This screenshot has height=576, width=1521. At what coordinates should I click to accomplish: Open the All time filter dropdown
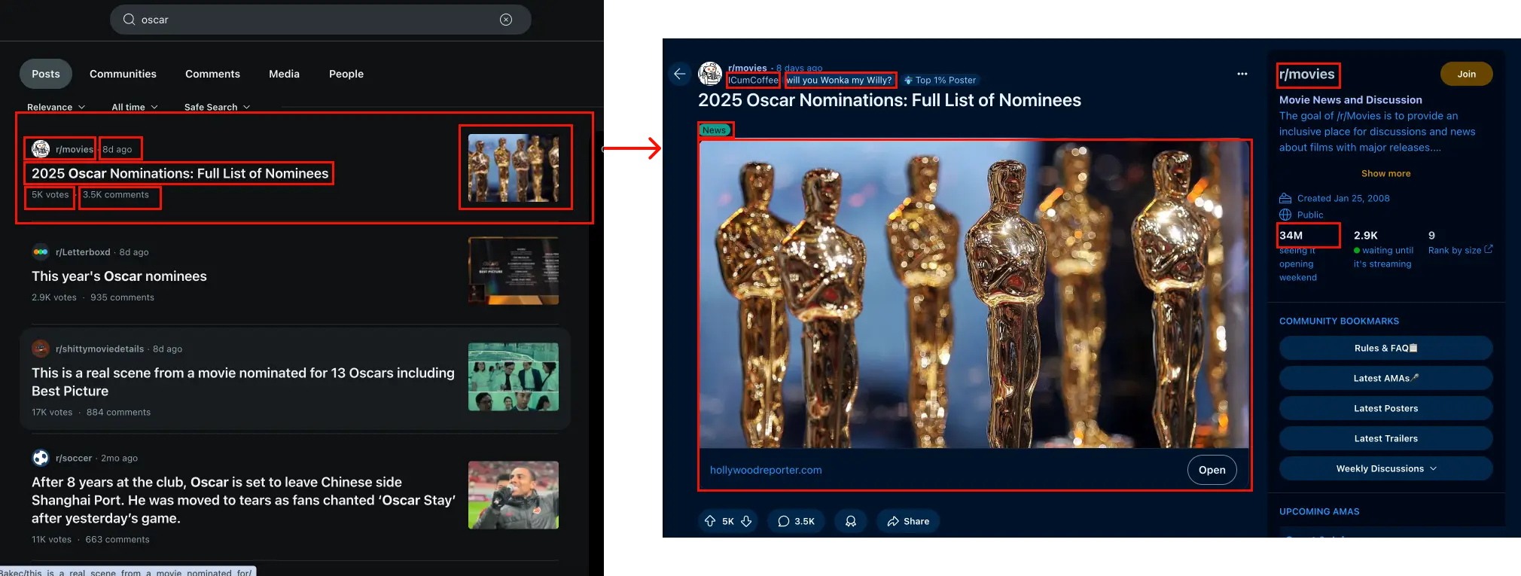pos(135,107)
